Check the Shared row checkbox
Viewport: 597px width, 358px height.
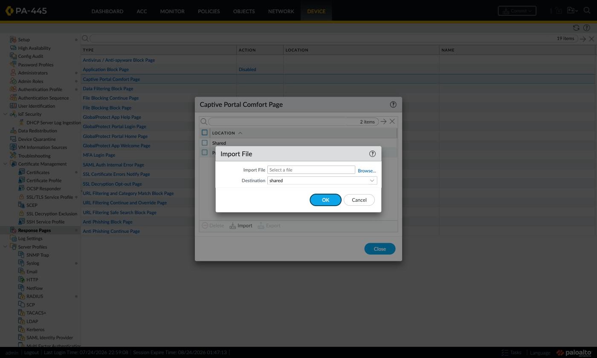205,143
